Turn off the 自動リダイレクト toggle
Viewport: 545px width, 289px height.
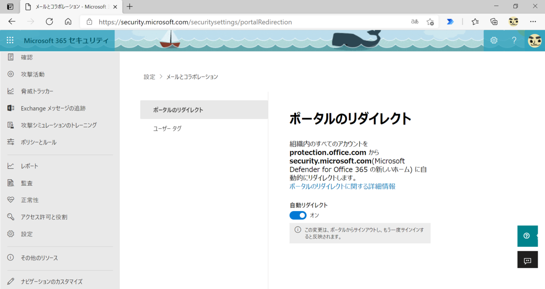(x=298, y=215)
